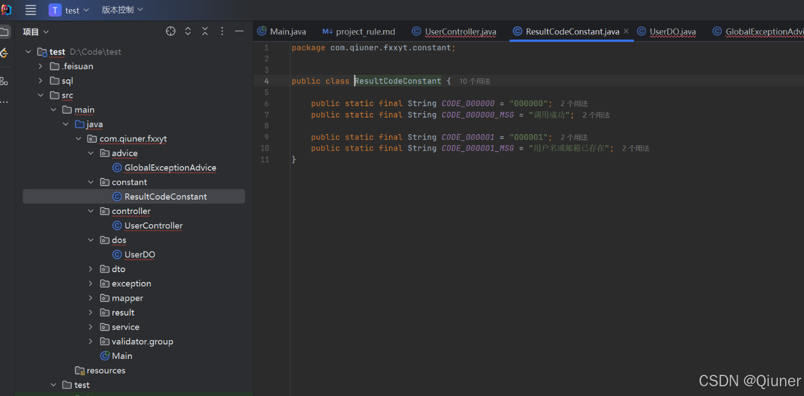Click the Markdown icon on project_rule.md tab
This screenshot has width=804, height=396.
click(x=327, y=31)
